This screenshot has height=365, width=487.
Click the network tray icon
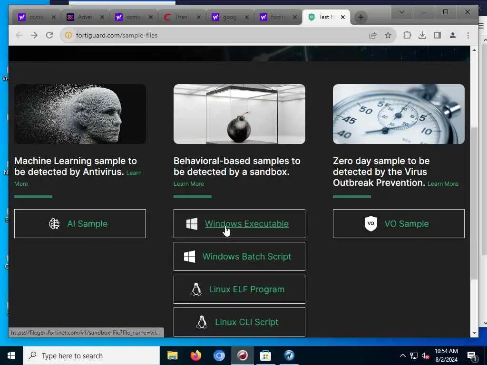[x=414, y=355]
